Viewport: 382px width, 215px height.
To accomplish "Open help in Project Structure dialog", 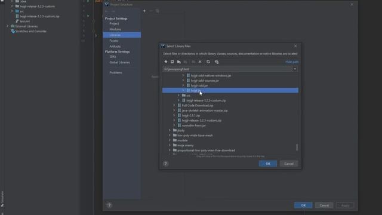I will coord(109,205).
